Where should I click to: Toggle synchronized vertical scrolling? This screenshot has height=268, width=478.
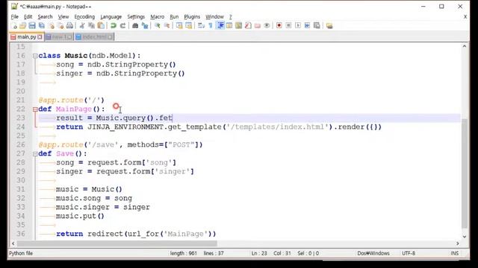[179, 26]
